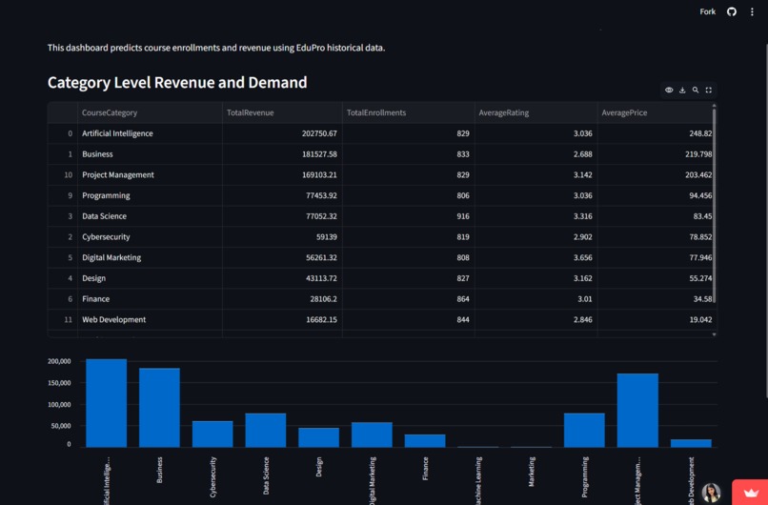Select the Digital Marketing cell

(150, 257)
